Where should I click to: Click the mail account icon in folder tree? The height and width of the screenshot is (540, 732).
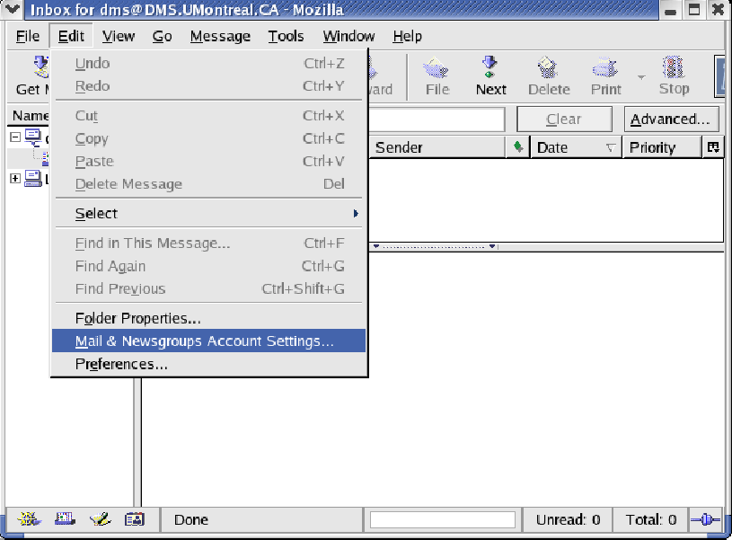(x=33, y=137)
